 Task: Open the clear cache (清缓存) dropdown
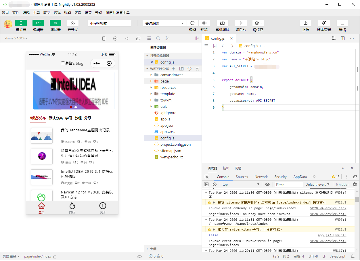click(258, 23)
